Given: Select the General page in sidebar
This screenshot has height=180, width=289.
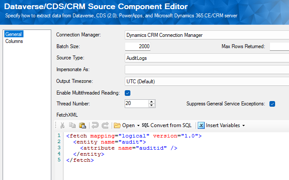Looking at the screenshot, I should click(13, 34).
